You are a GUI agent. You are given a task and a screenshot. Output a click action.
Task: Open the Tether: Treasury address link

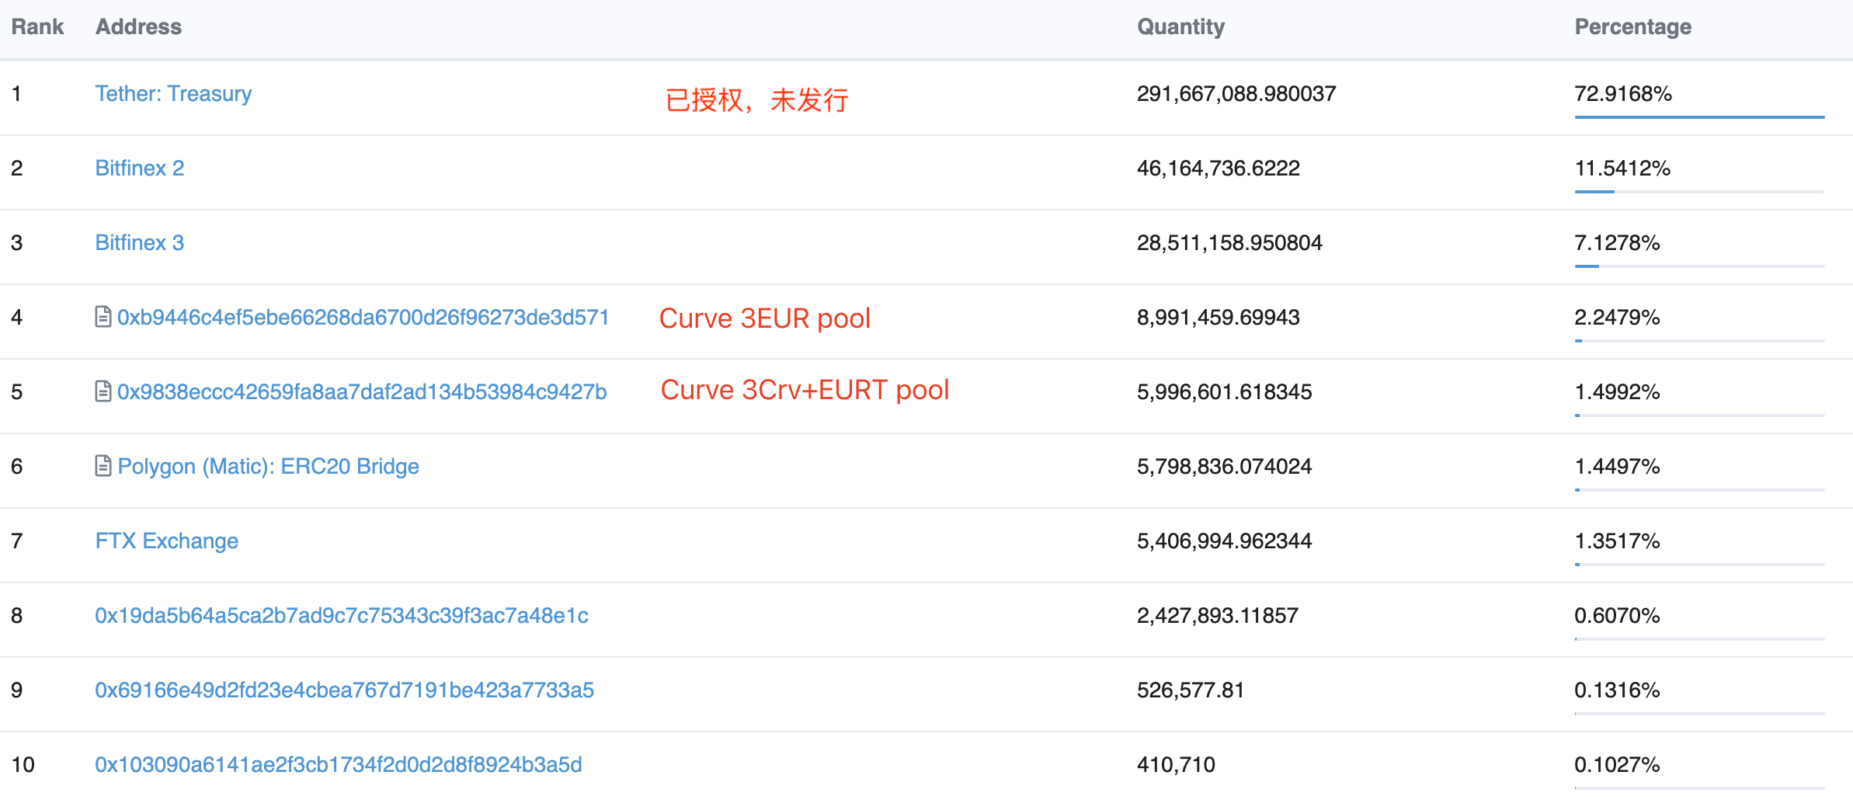pyautogui.click(x=173, y=94)
